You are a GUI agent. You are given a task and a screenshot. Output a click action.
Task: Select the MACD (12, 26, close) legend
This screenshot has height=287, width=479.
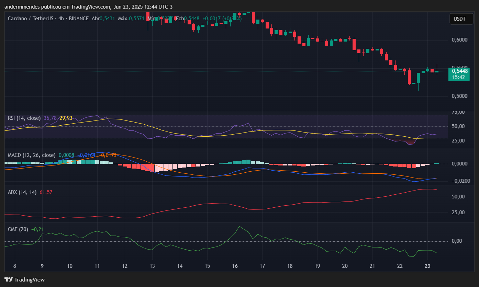click(x=32, y=155)
